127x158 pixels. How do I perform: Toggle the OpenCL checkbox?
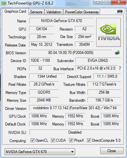pos(32,140)
